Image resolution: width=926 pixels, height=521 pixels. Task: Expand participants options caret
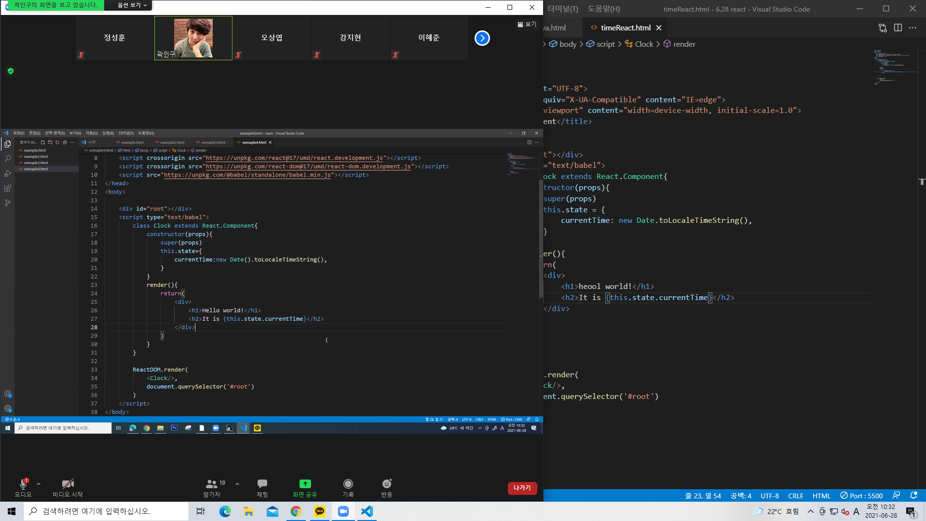click(x=237, y=483)
